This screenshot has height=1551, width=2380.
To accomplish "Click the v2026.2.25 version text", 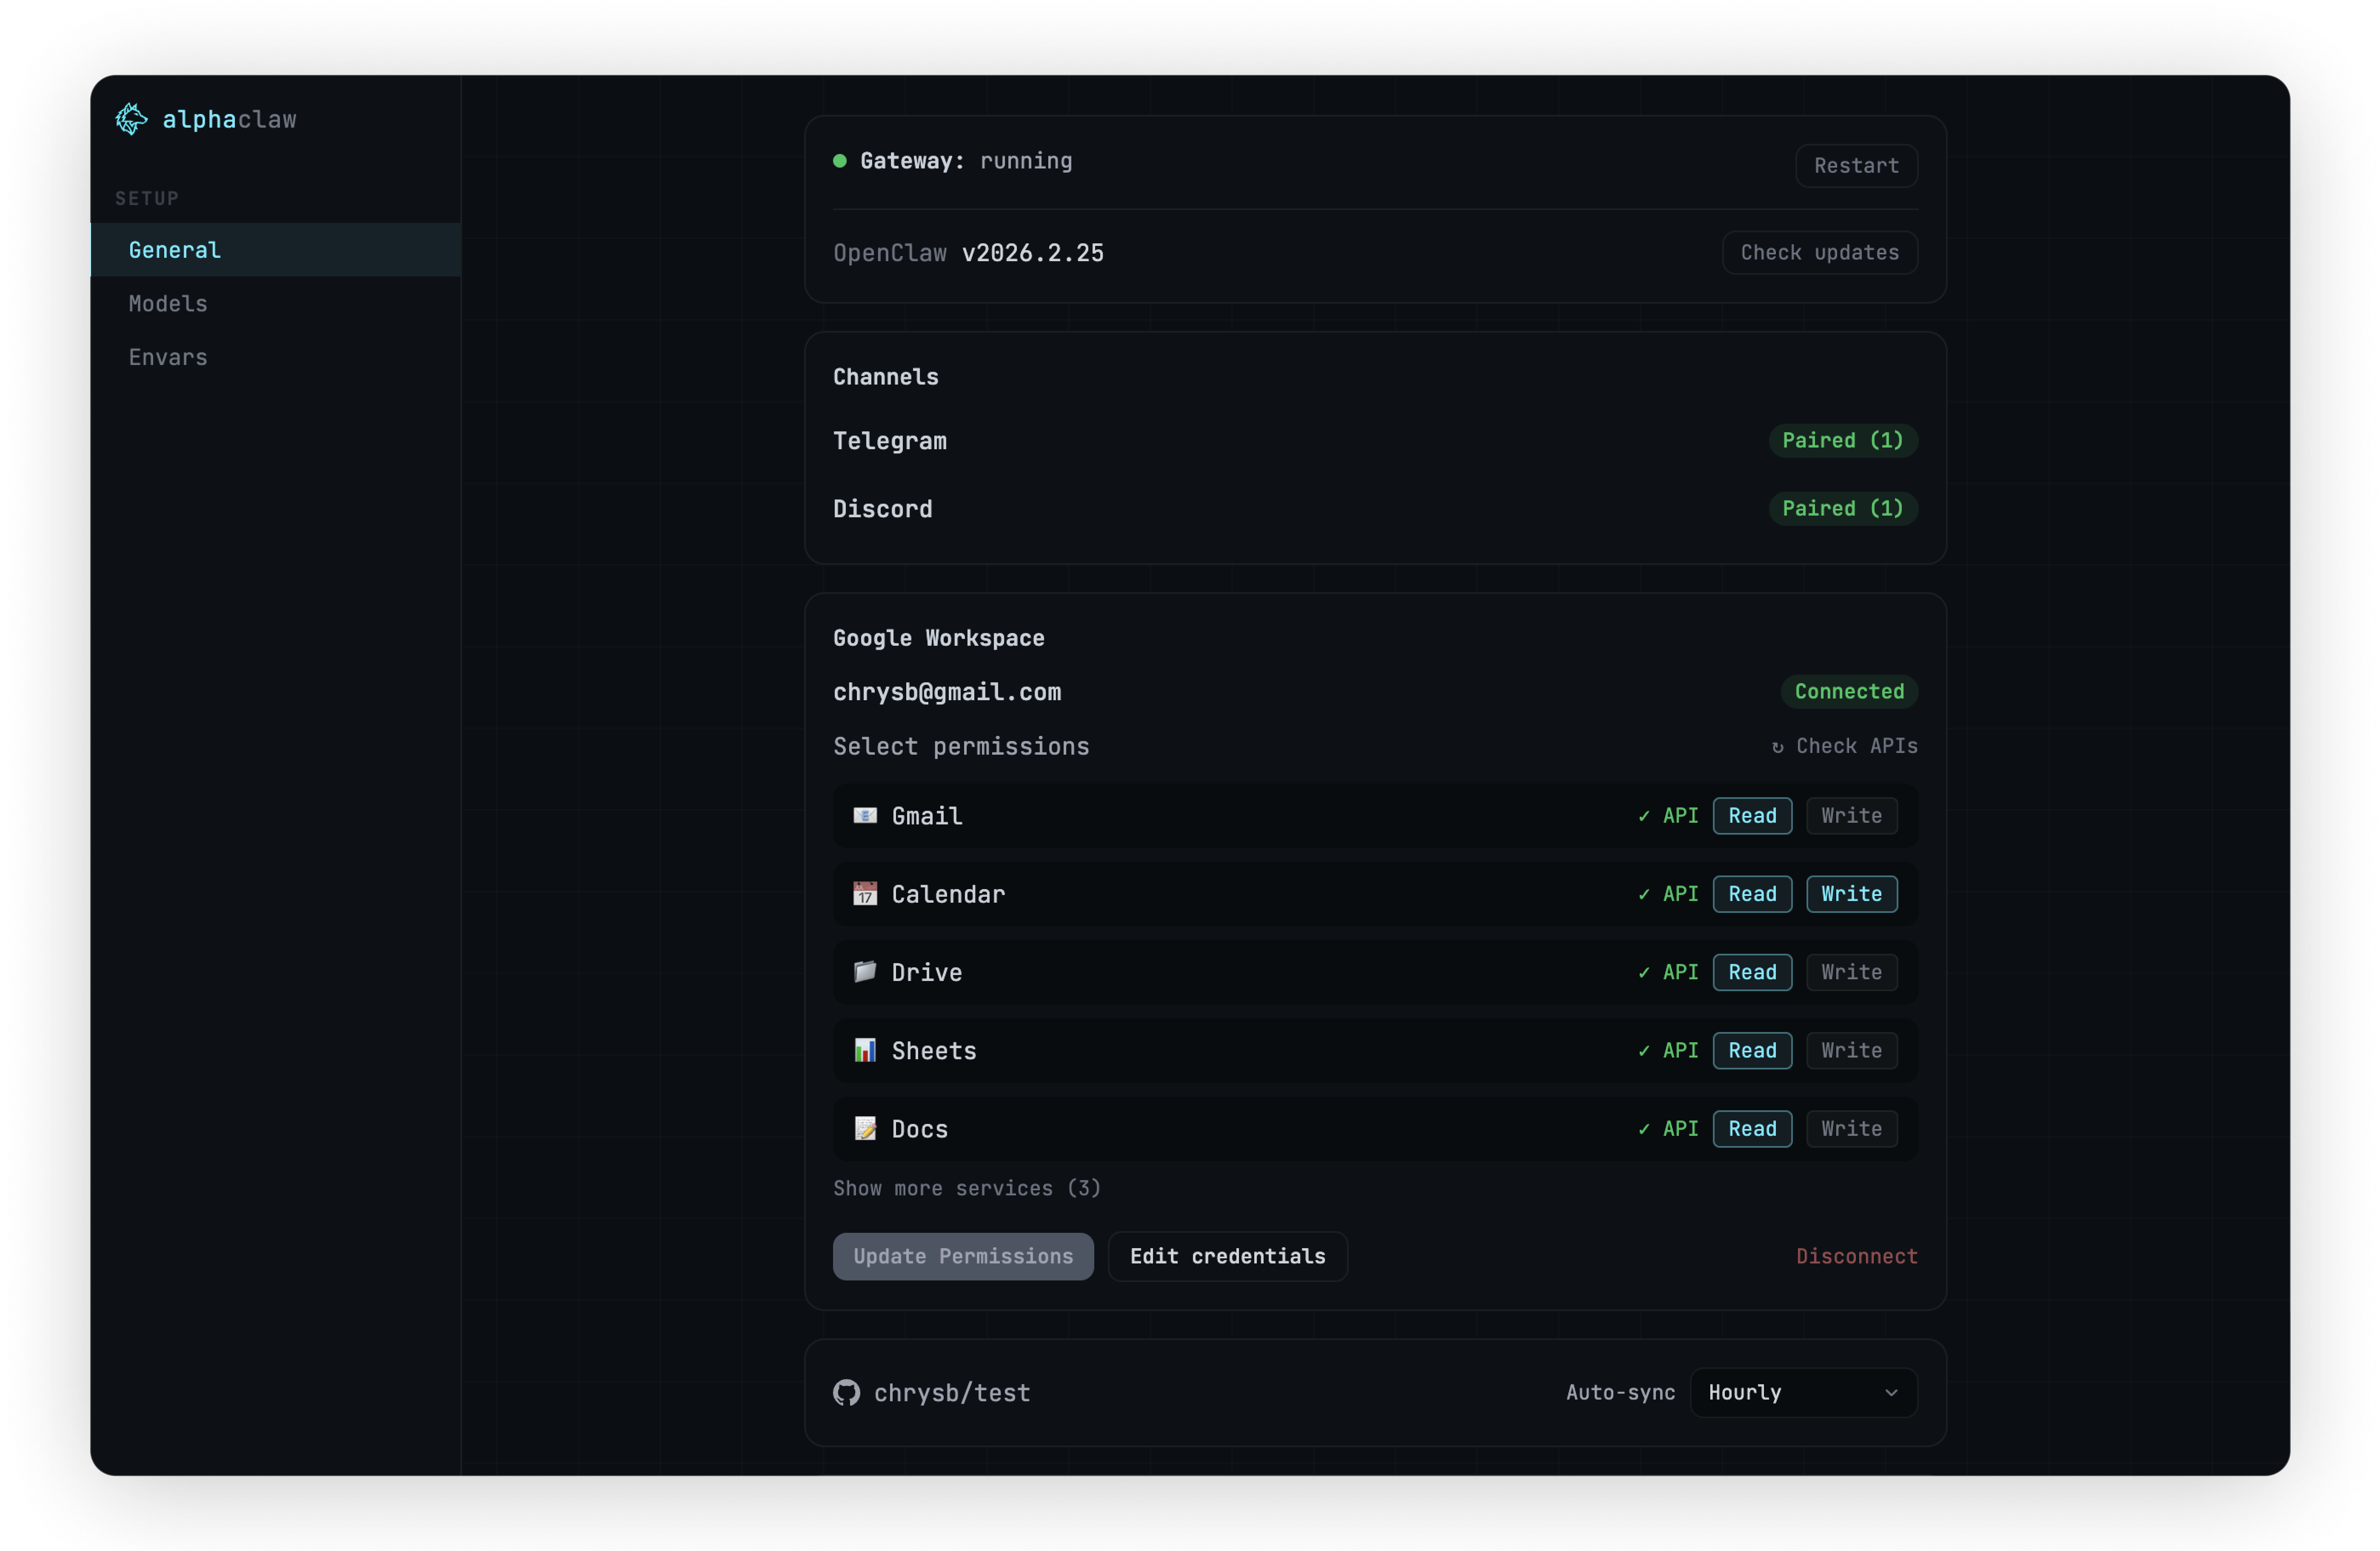I will [x=1033, y=253].
